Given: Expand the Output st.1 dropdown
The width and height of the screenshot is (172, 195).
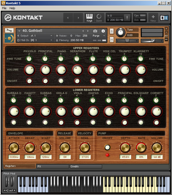Looking at the screenshot, I should (x=34, y=36).
